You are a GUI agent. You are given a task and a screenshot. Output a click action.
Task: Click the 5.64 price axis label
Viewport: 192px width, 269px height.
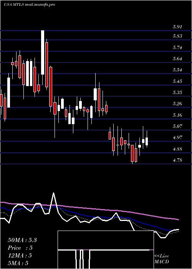177,59
